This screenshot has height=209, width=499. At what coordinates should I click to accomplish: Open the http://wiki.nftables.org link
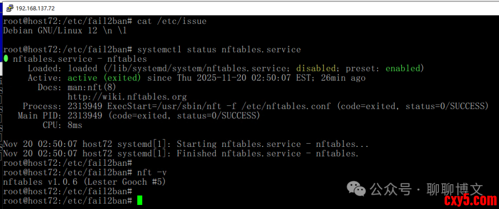pyautogui.click(x=127, y=97)
